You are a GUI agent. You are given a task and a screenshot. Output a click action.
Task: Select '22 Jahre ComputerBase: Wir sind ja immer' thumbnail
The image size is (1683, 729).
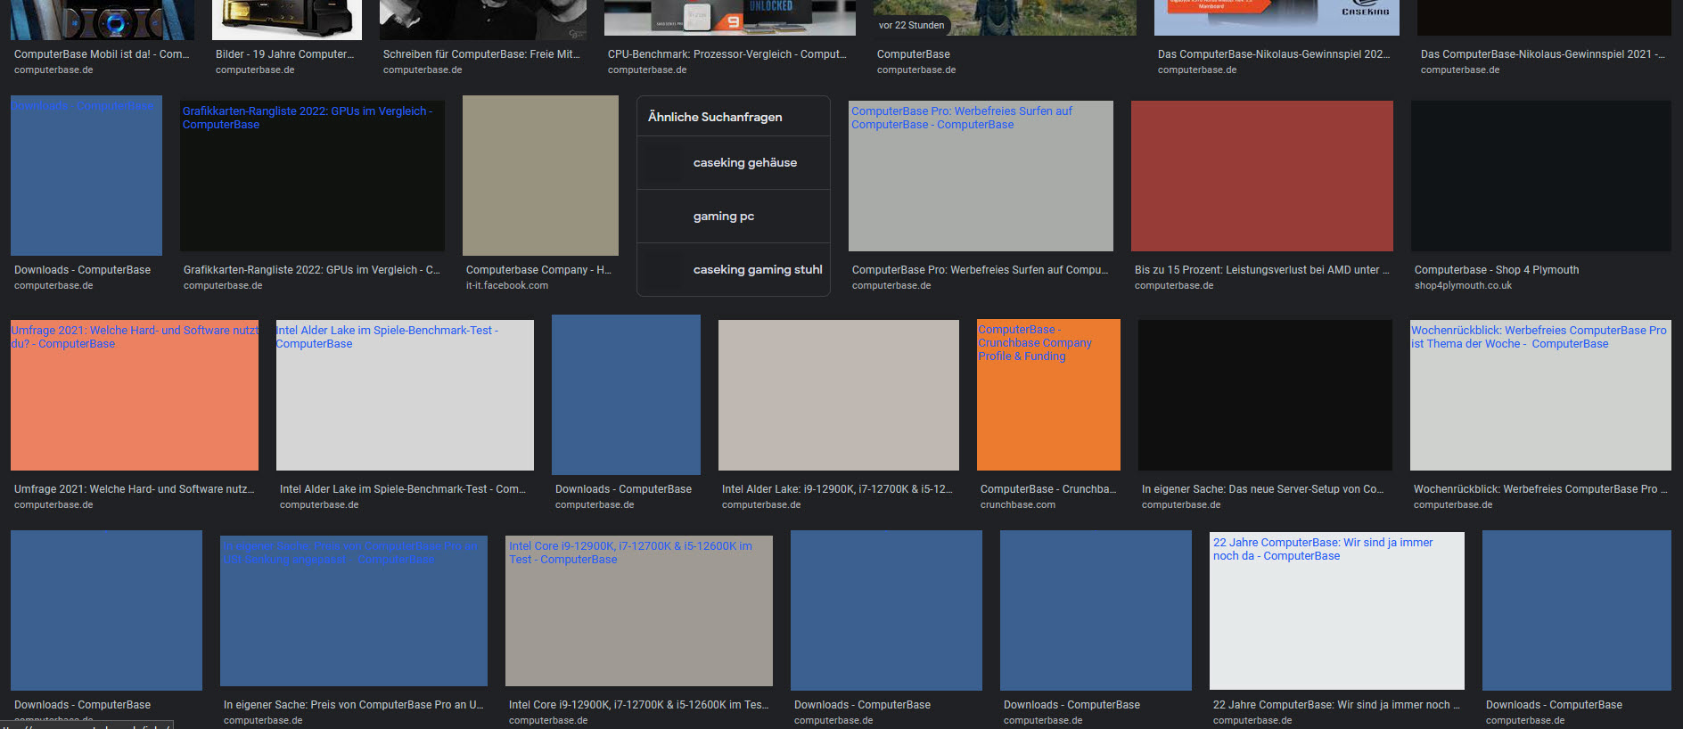(1337, 610)
